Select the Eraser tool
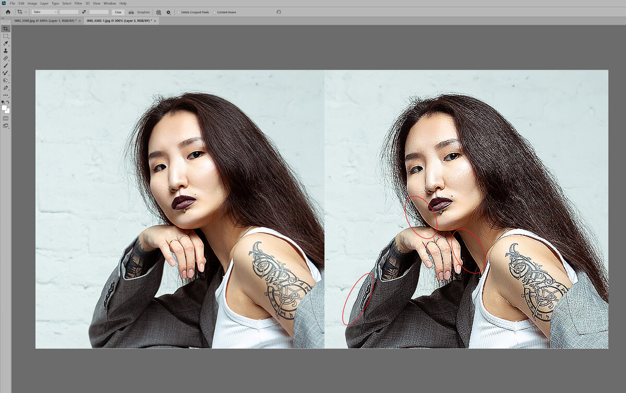626x393 pixels. 6,58
